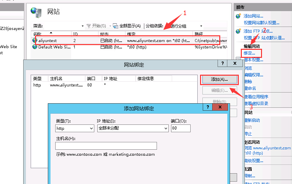Click the 开始(G) filter funnel icon
This screenshot has width=292, height=184.
[89, 26]
